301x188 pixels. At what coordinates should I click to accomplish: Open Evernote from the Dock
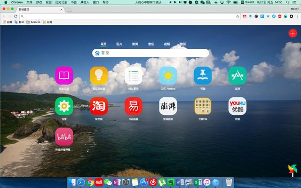click(x=171, y=182)
